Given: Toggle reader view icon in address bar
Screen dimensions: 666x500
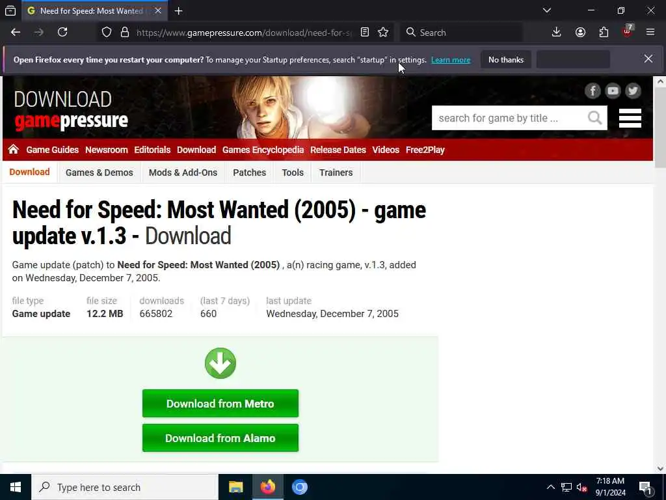Looking at the screenshot, I should [364, 33].
